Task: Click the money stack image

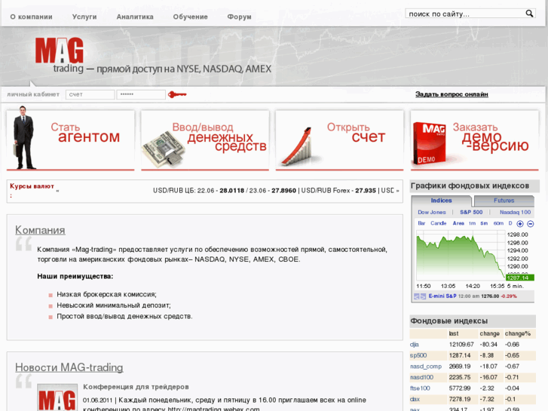Action: point(164,149)
